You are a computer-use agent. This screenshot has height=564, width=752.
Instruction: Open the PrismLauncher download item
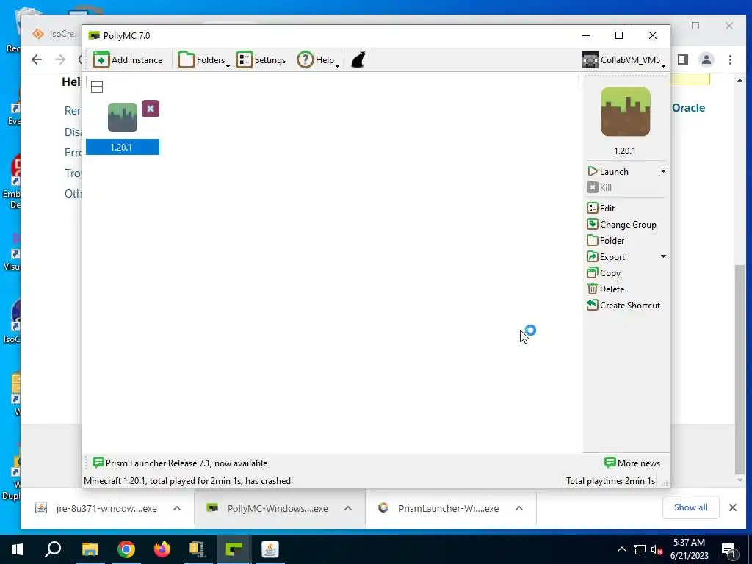click(x=438, y=508)
